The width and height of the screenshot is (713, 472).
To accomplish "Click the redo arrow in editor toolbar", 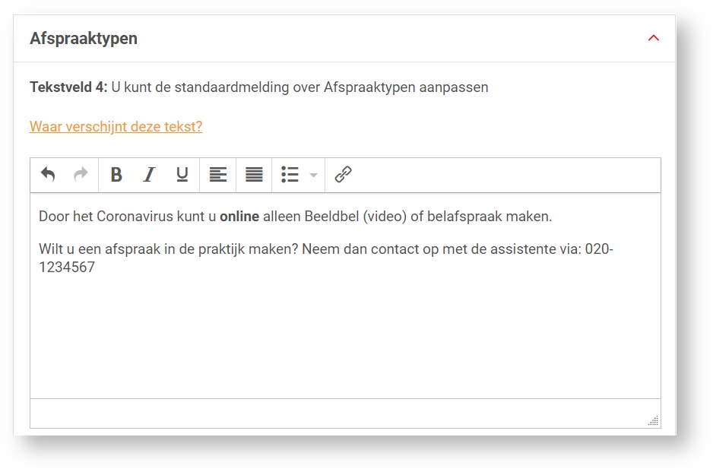I will (x=81, y=175).
